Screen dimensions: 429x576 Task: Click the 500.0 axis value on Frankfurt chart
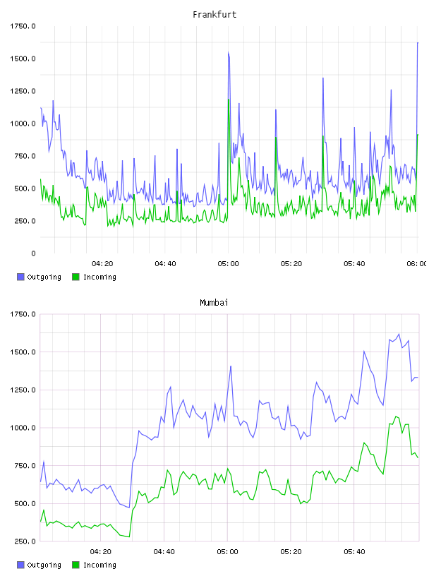pos(25,188)
